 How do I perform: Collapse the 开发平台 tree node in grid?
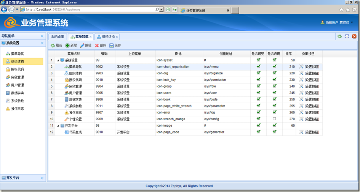click(58, 126)
